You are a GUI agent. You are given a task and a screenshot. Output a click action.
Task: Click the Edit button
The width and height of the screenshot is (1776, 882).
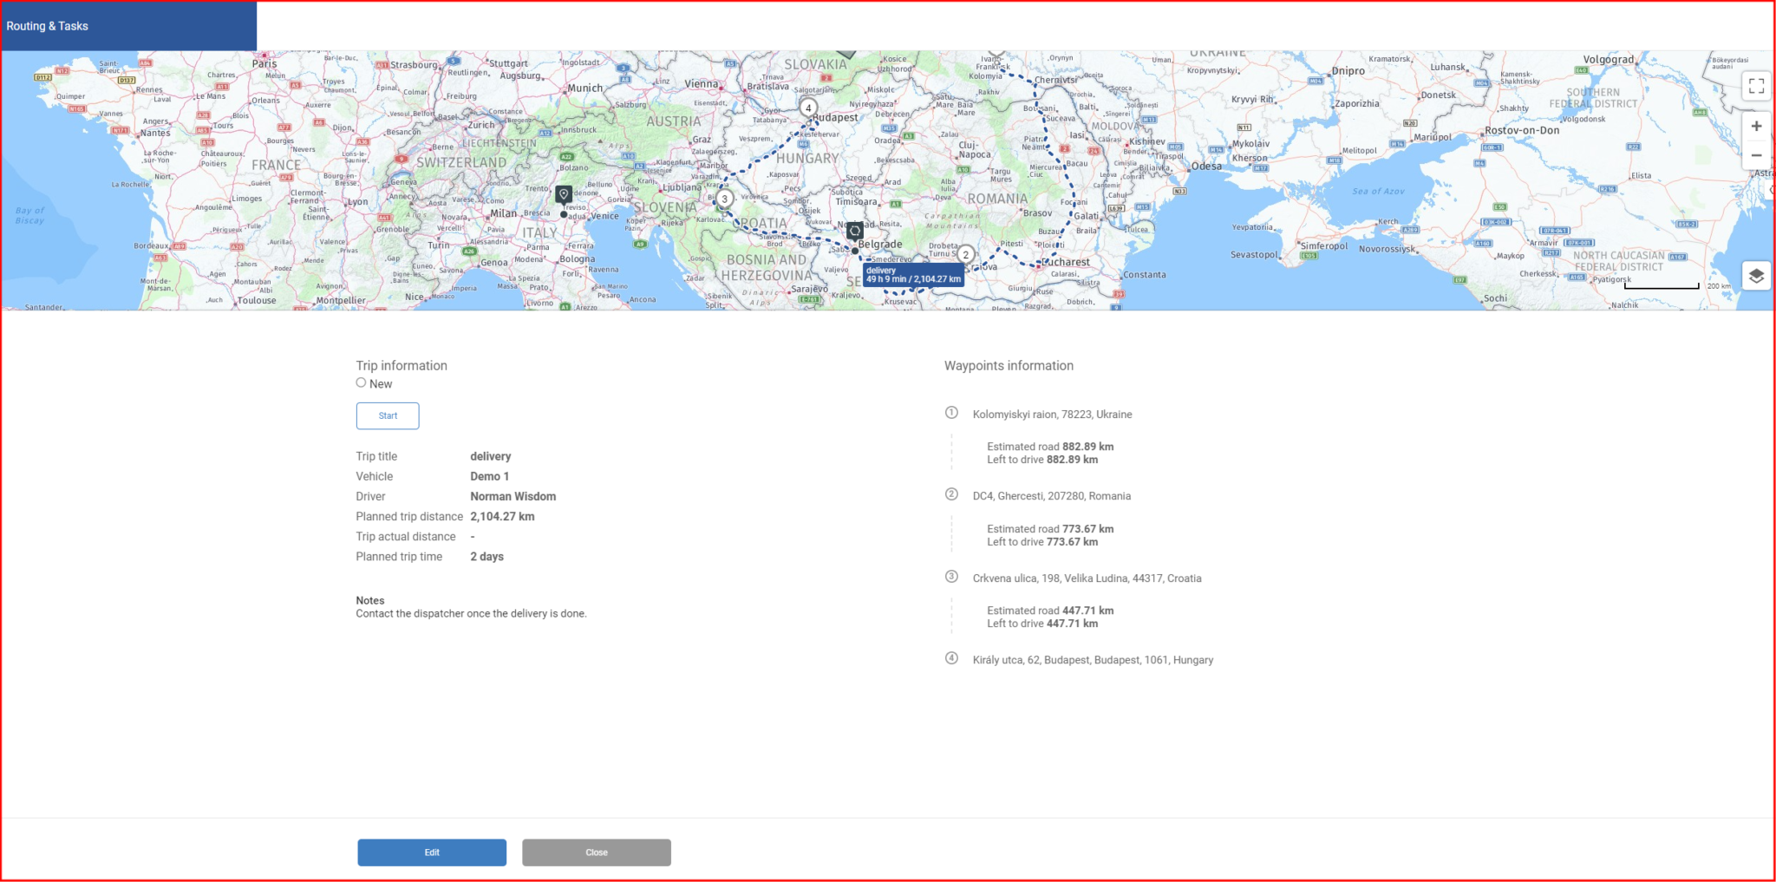[x=432, y=853]
